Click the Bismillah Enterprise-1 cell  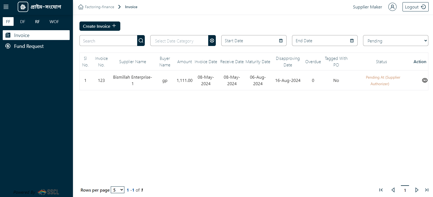click(x=133, y=80)
